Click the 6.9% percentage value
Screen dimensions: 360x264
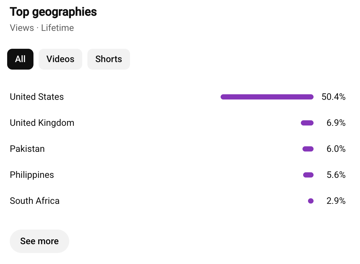[336, 123]
